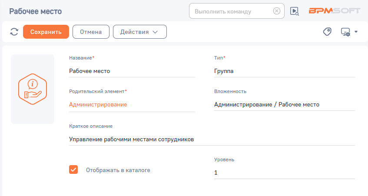Image resolution: width=368 pixels, height=196 pixels.
Task: Open the Действия dropdown menu
Action: pos(139,32)
